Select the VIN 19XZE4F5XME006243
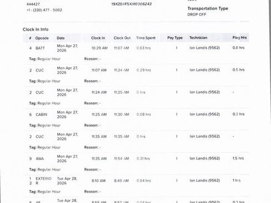The image size is (271, 203). 132,4
